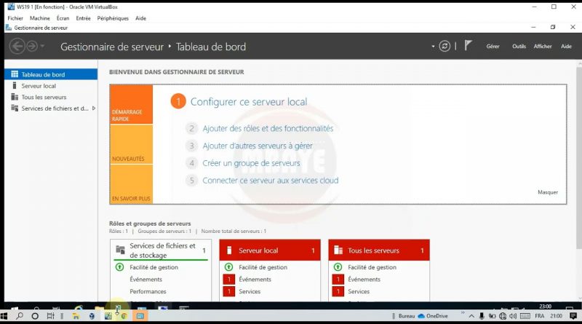Viewport: 582px width, 324px height.
Task: Open the VirtualBox Périphériques menu
Action: tap(113, 18)
